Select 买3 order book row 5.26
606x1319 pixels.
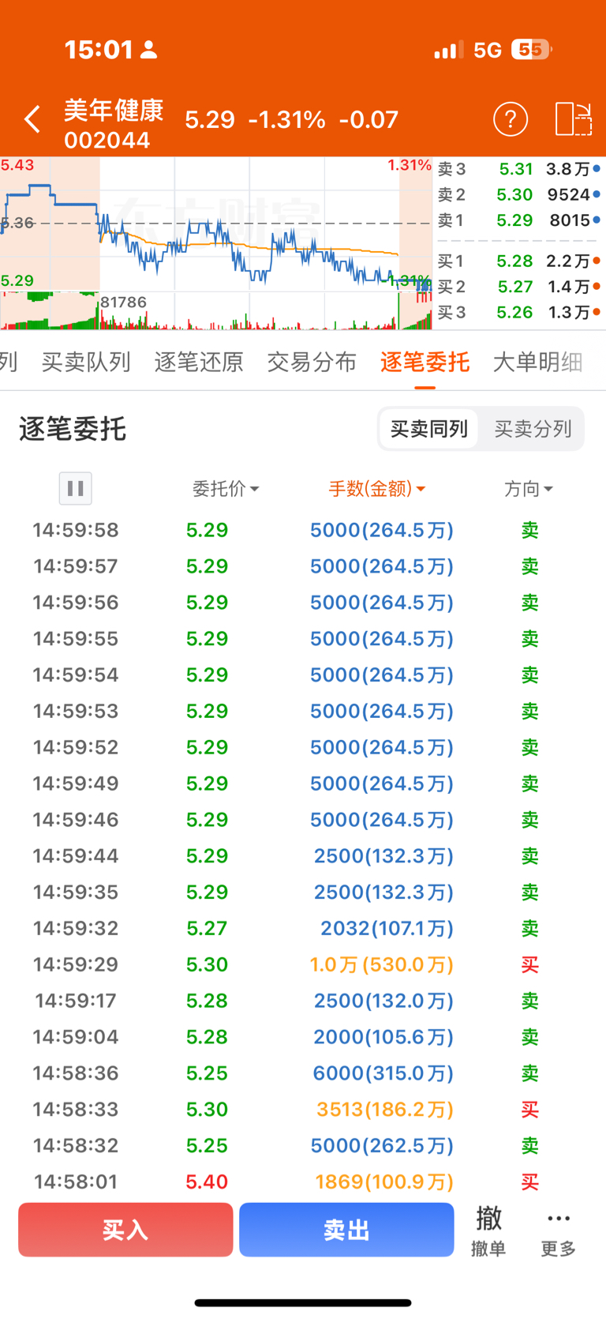(x=519, y=313)
